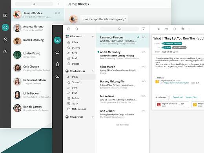Click the reply arrow icon

158,29
